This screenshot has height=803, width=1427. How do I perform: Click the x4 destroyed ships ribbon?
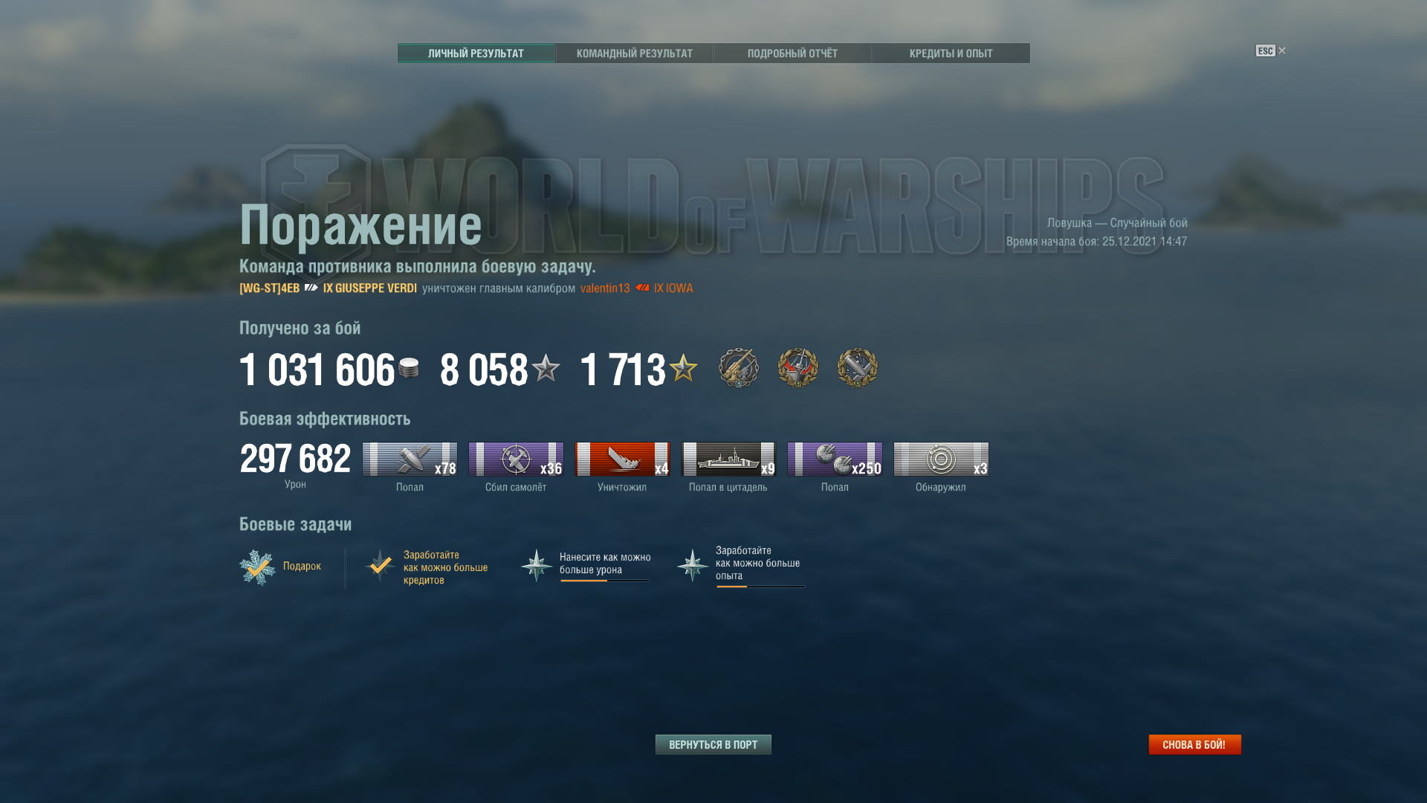click(x=622, y=459)
